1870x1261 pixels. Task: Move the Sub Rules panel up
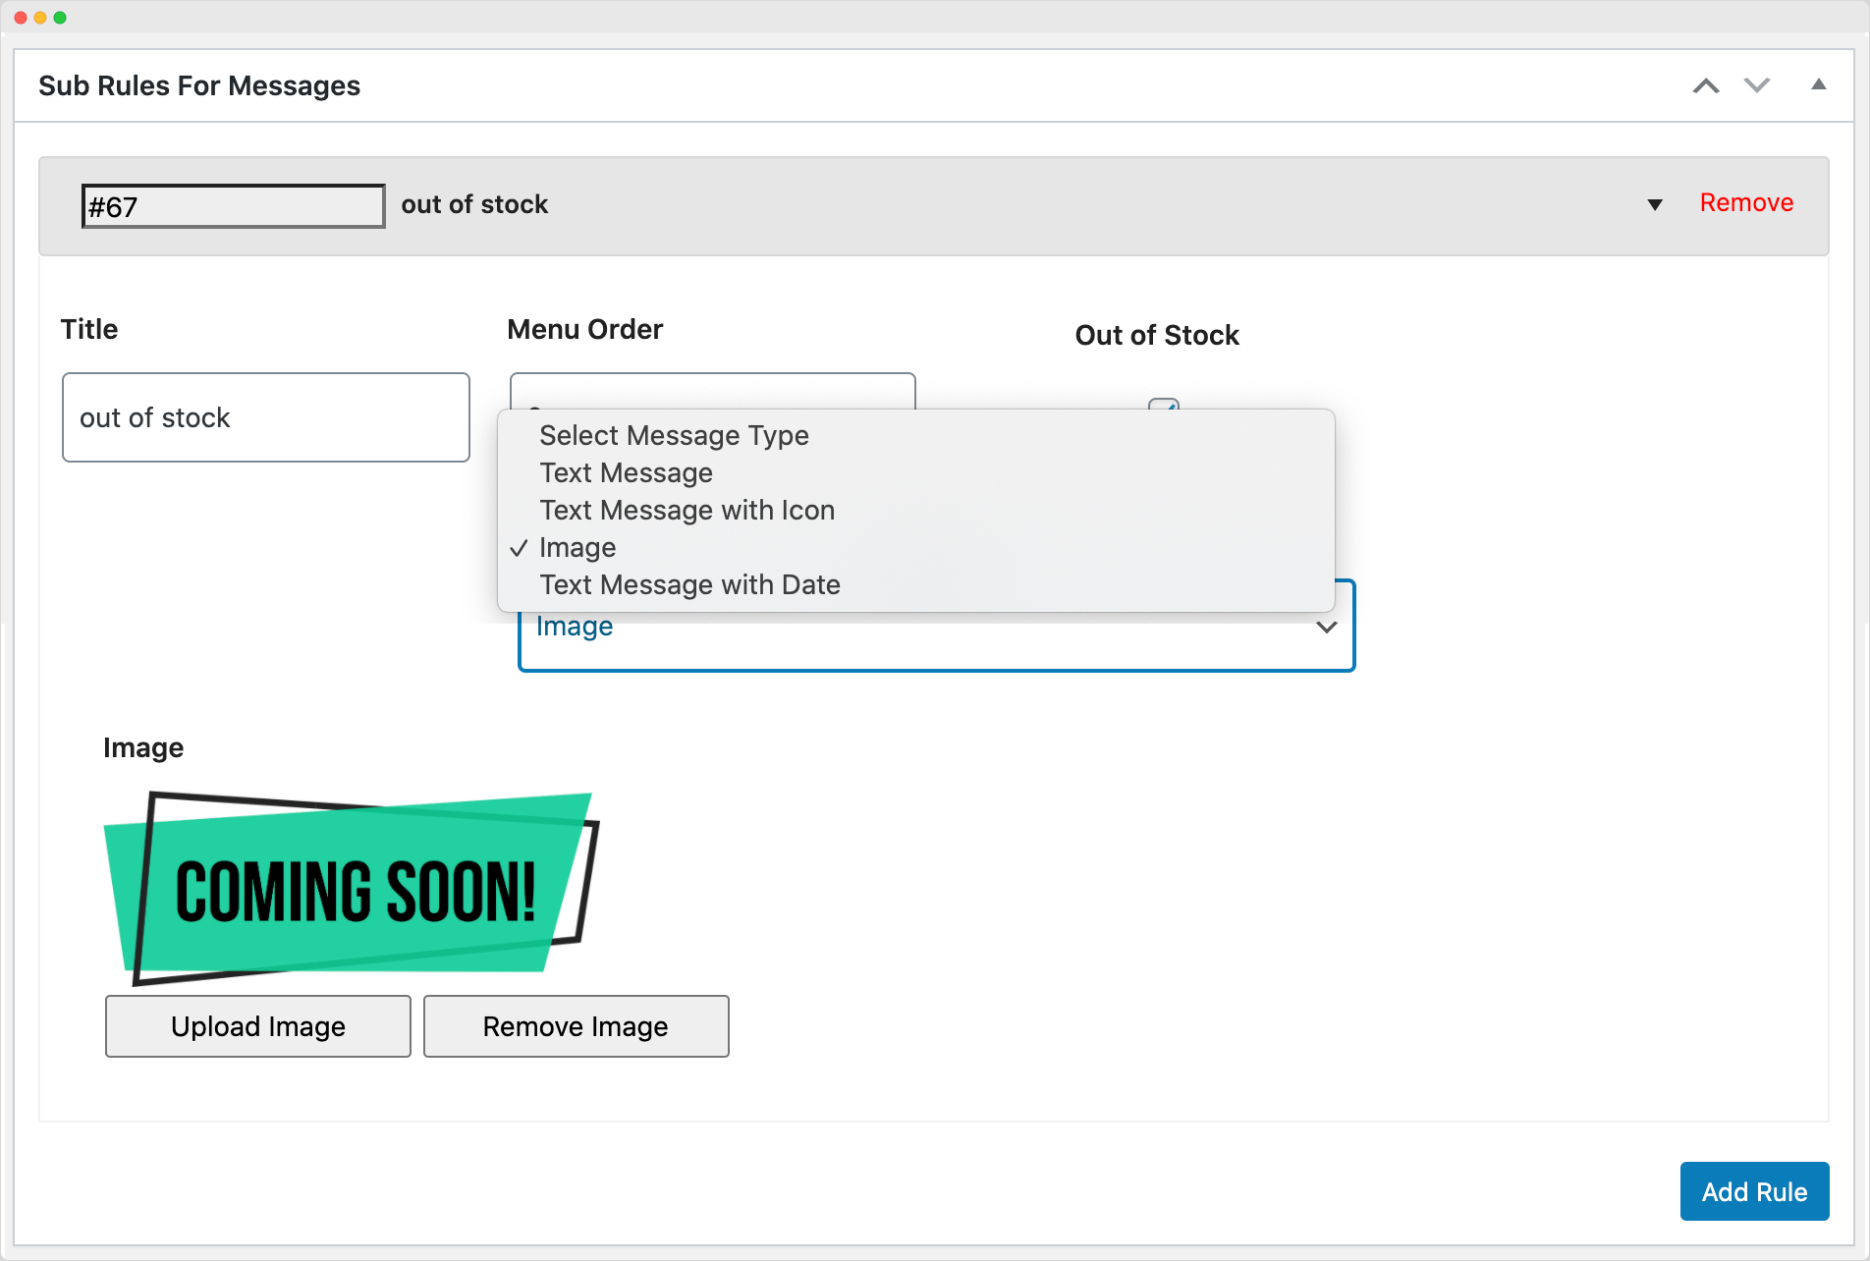pos(1706,85)
